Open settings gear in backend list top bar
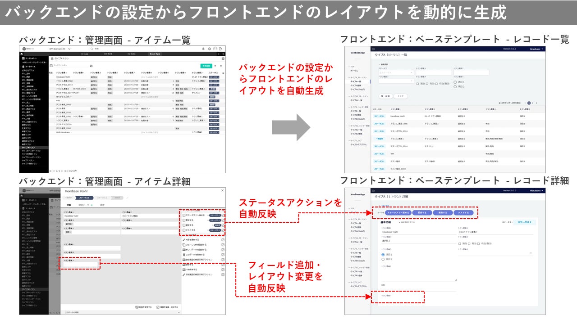Viewport: 577px width, 324px height. 210,49
